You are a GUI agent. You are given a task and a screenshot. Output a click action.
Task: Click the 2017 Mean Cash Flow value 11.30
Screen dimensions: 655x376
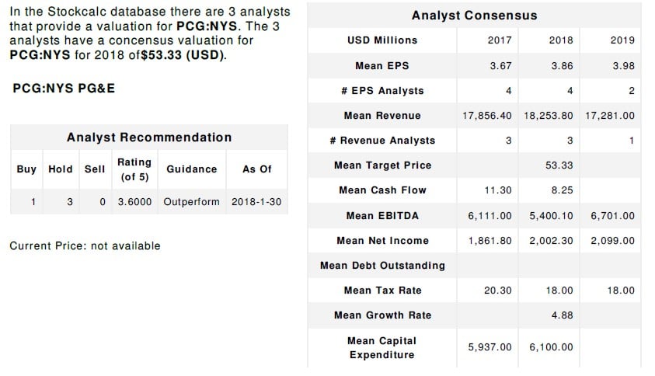tap(499, 190)
